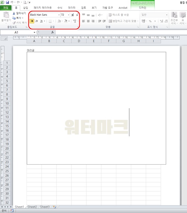
Task: Toggle Bold (highlighted 가) formatting
Action: pyautogui.click(x=32, y=21)
